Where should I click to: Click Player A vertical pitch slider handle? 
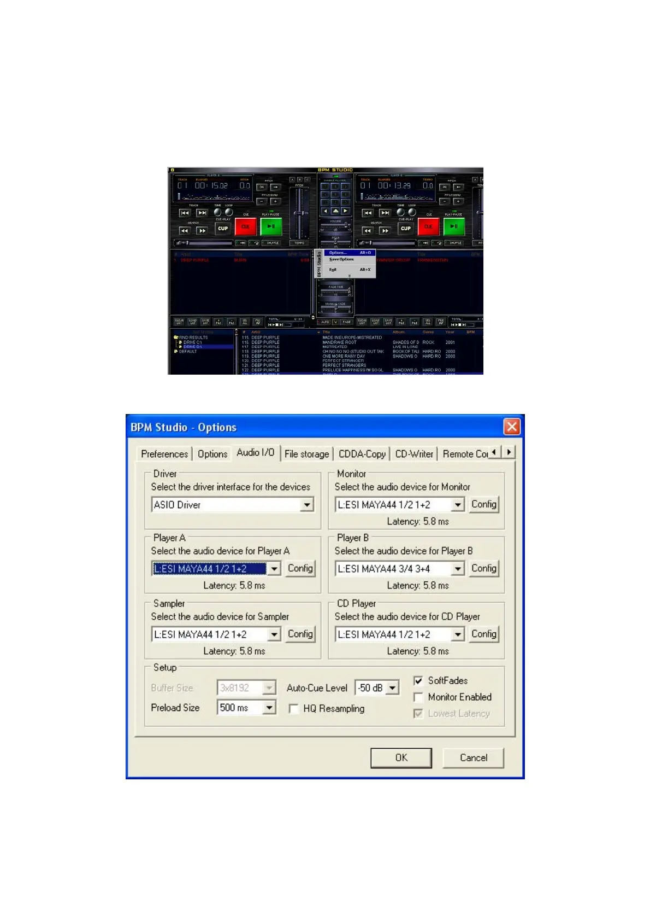coord(299,213)
